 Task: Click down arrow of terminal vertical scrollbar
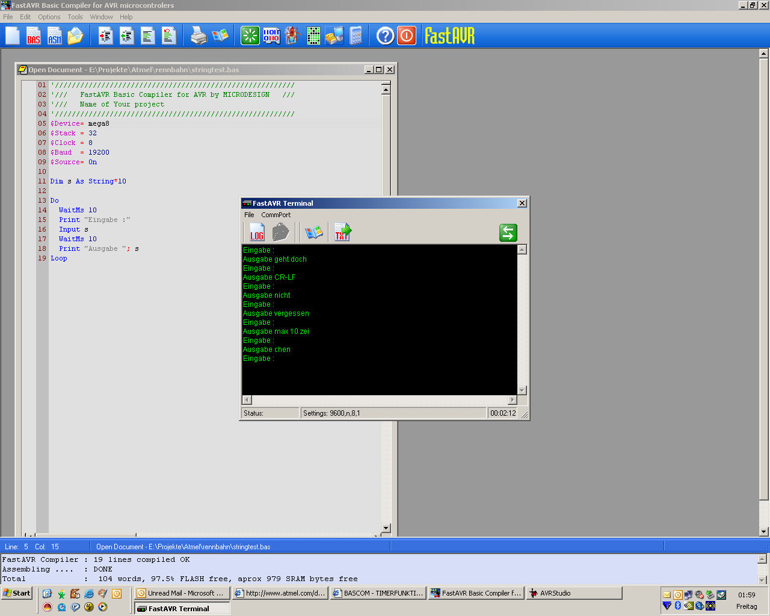pyautogui.click(x=522, y=390)
